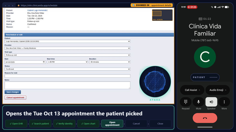Tap the Wi-Fi icon in phone status bar
Image resolution: width=236 pixels, height=132 pixels.
point(223,7)
